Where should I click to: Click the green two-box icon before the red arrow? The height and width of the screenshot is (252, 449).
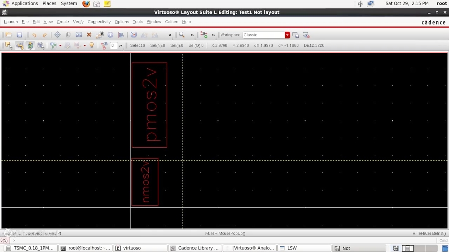pyautogui.click(x=53, y=45)
